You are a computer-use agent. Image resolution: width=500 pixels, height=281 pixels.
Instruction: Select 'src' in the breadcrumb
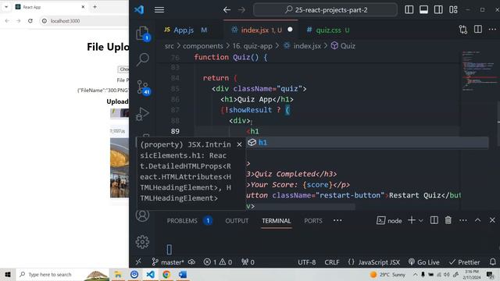(170, 46)
